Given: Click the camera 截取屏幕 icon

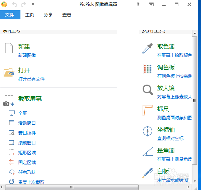Looking at the screenshot, I should (x=9, y=100).
